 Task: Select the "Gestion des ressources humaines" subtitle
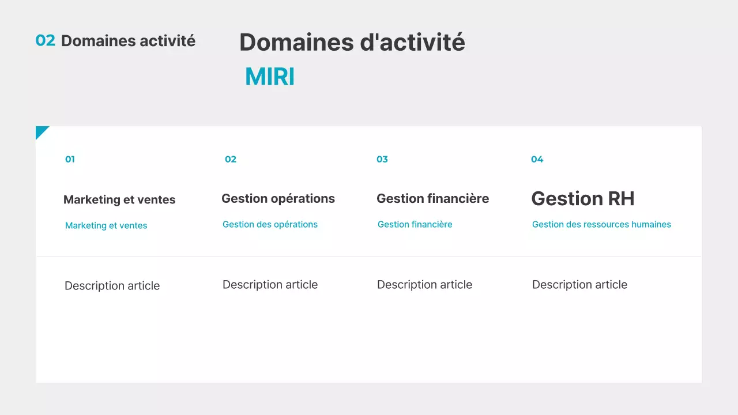(x=601, y=225)
